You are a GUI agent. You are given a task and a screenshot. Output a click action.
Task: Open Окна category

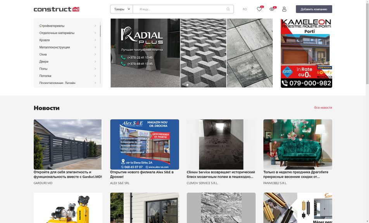[43, 54]
